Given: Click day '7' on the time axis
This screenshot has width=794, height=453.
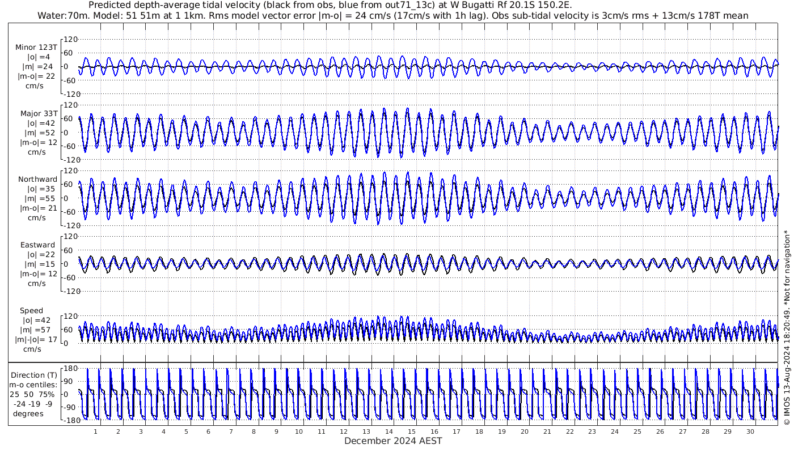Looking at the screenshot, I should point(231,431).
